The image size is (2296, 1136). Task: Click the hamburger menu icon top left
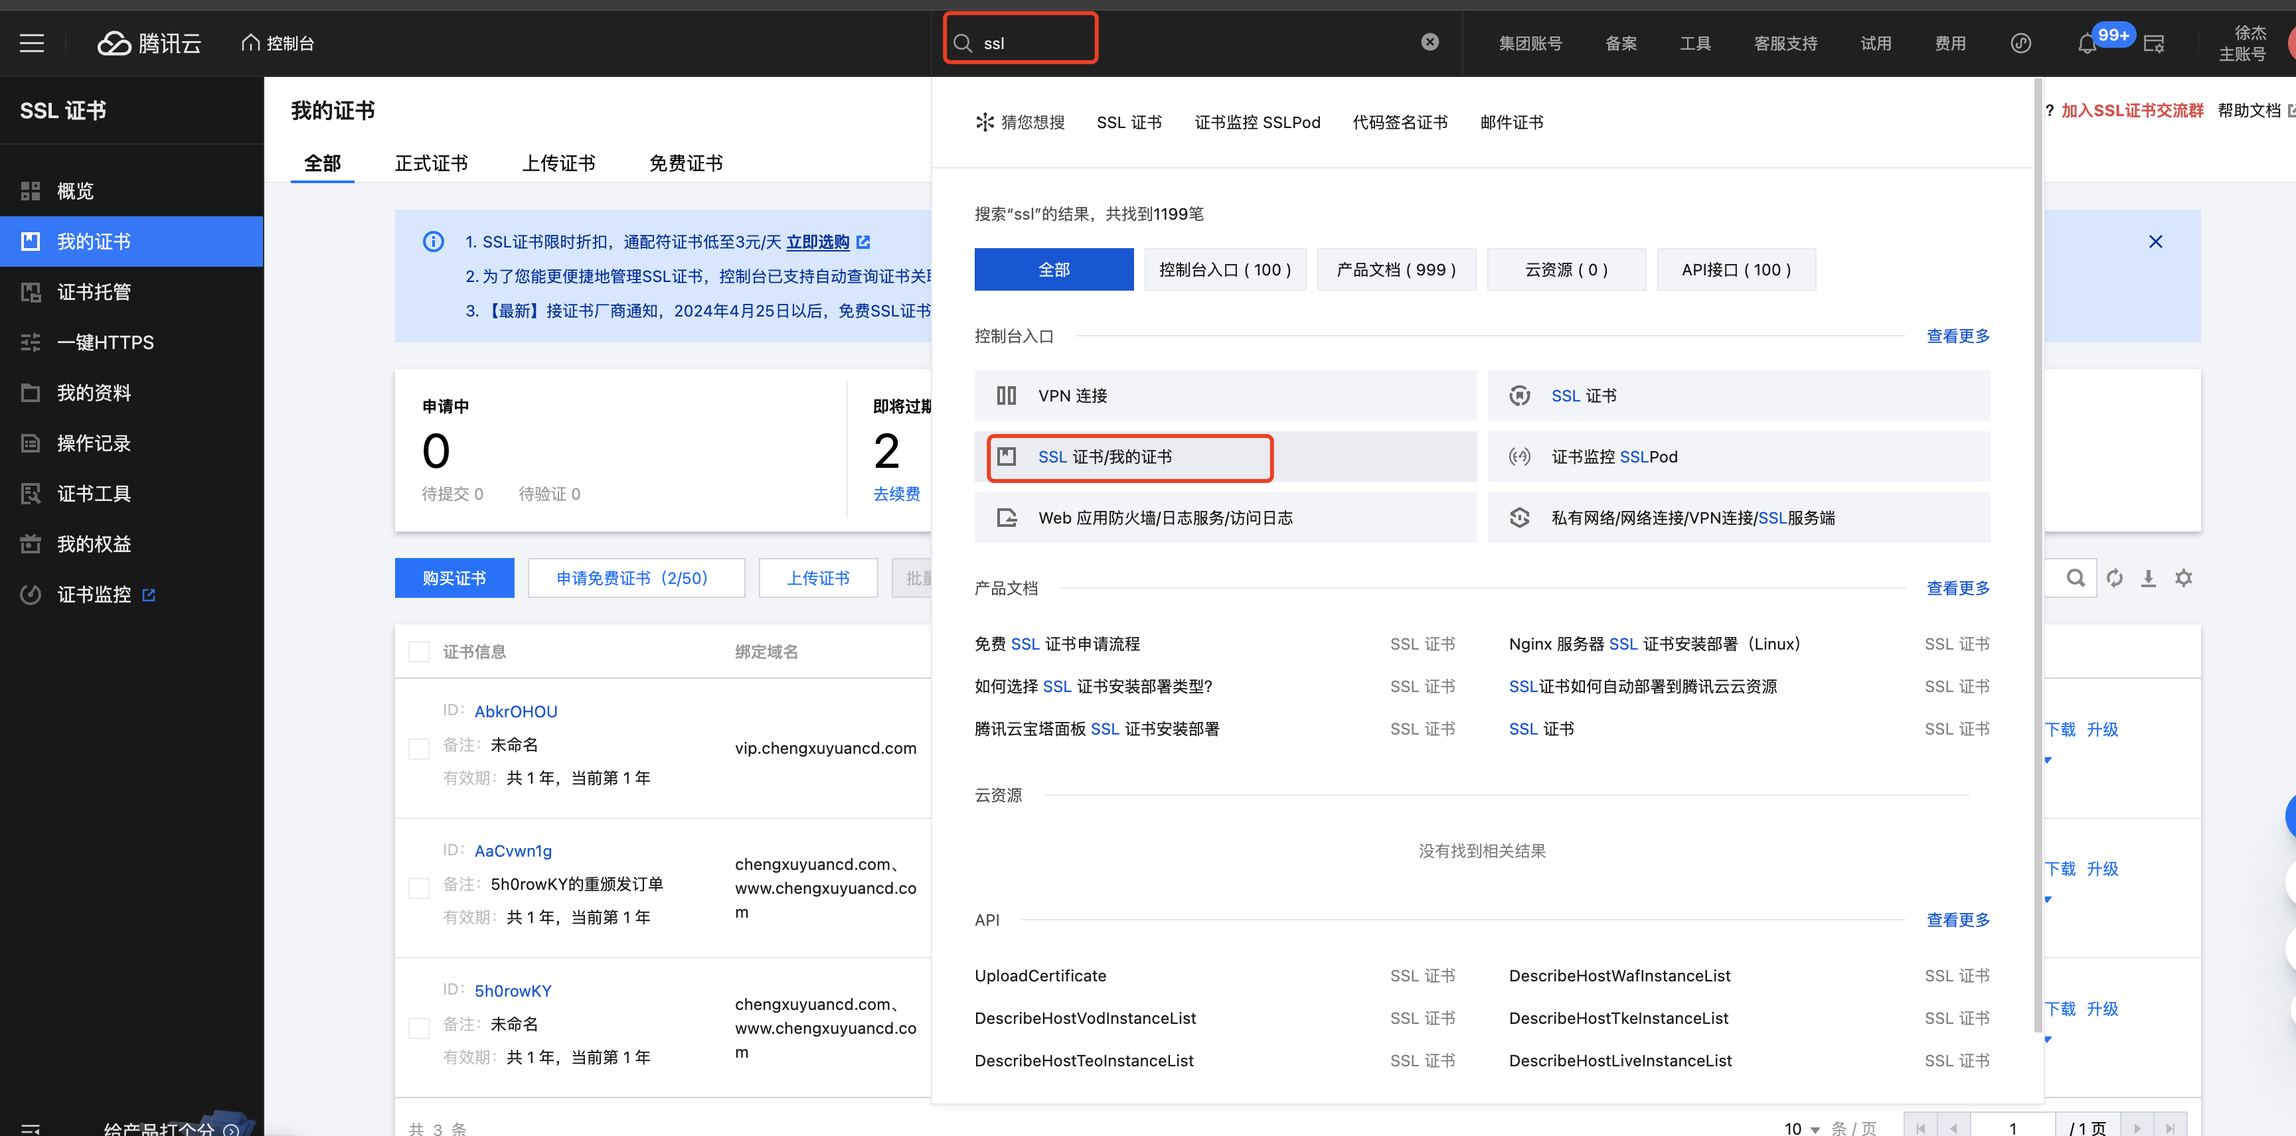(32, 42)
